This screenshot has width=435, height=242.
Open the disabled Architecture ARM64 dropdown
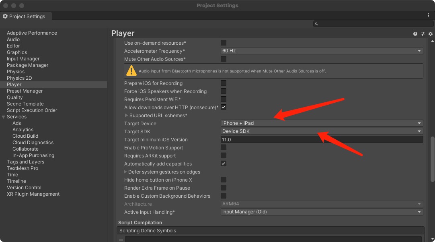(322, 204)
